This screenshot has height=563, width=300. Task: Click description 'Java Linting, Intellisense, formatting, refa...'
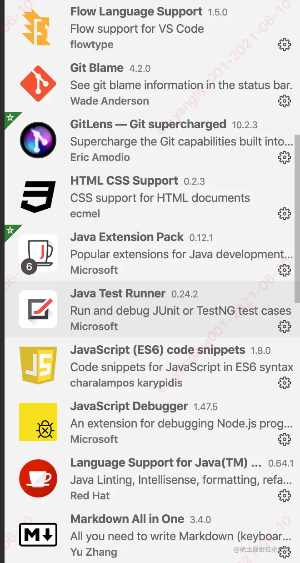pyautogui.click(x=182, y=480)
